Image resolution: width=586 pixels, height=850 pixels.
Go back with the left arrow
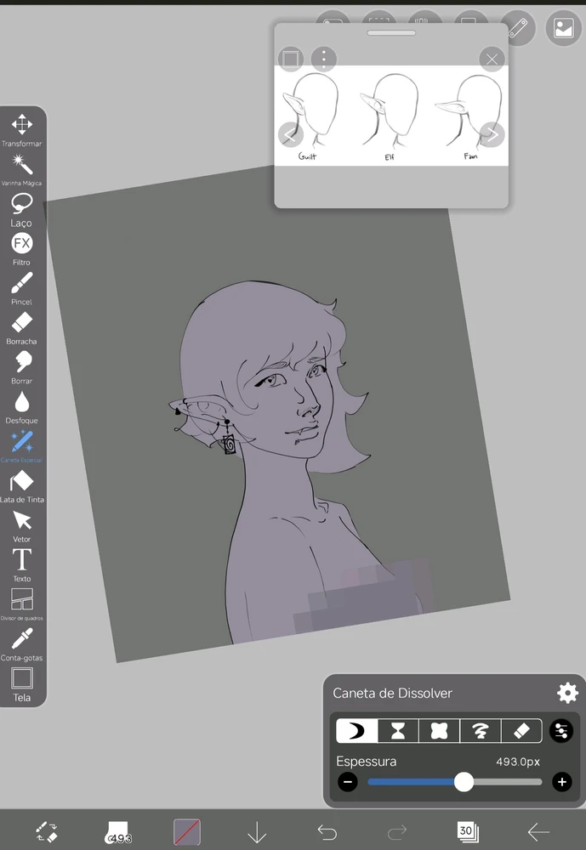(x=538, y=831)
